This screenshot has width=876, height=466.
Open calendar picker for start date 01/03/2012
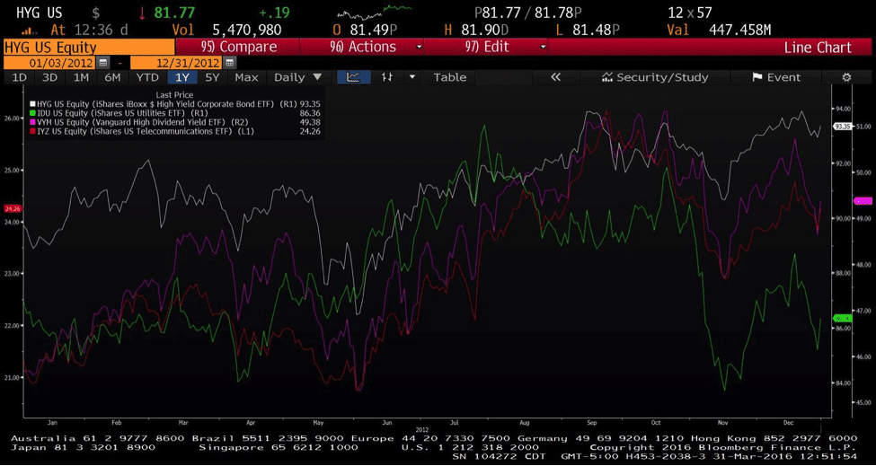click(102, 63)
